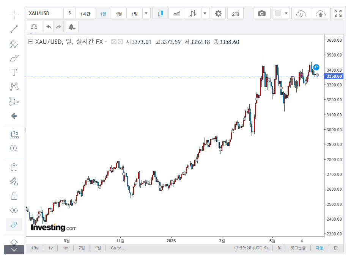Open series settings gear in legend
351x257 pixels.
coord(120,42)
